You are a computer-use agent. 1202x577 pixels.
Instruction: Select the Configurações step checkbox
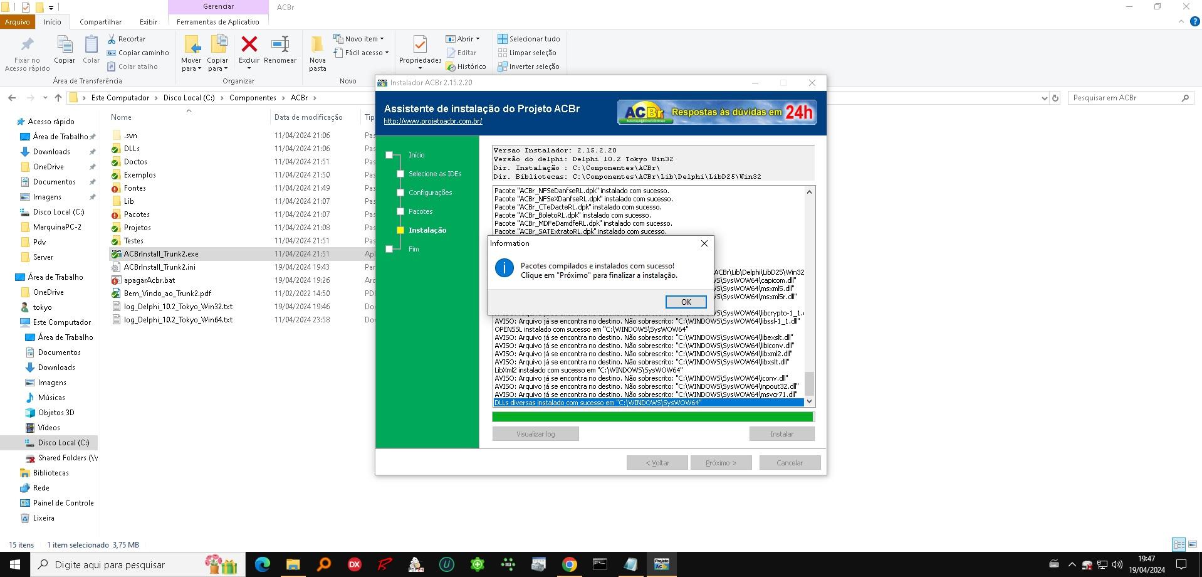[400, 193]
